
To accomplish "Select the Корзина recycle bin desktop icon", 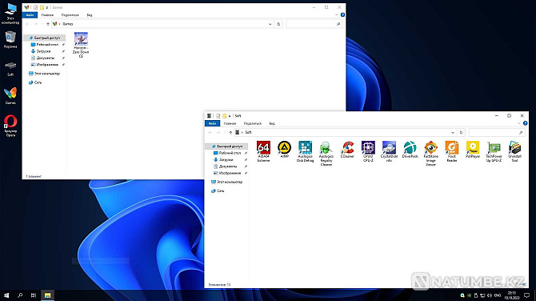I will pos(10,39).
